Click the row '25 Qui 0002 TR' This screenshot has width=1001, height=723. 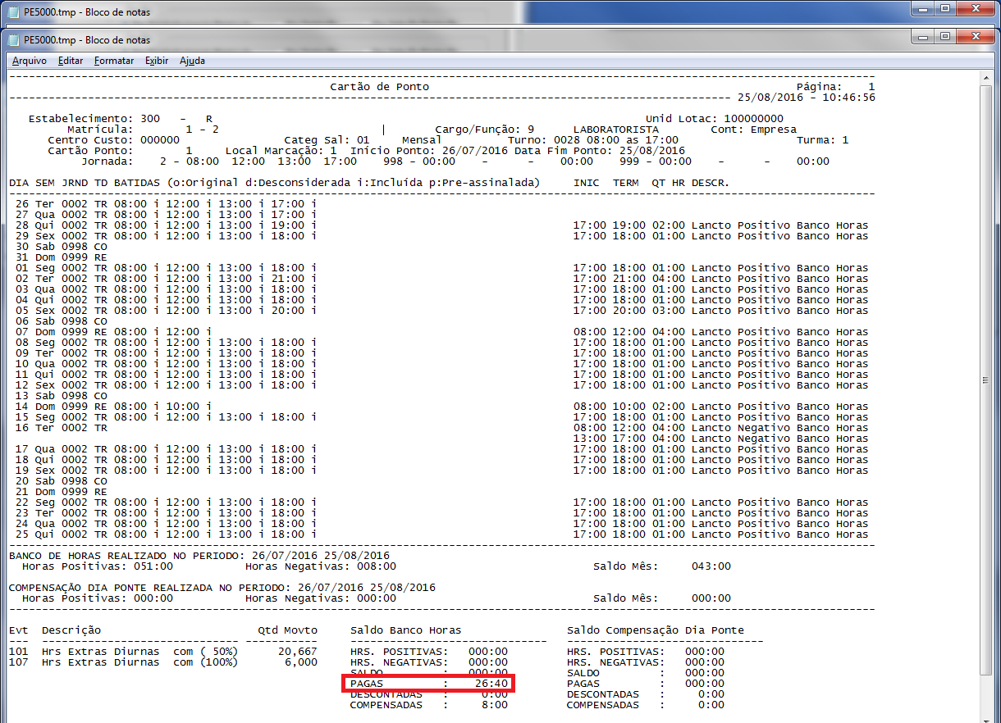[x=61, y=534]
